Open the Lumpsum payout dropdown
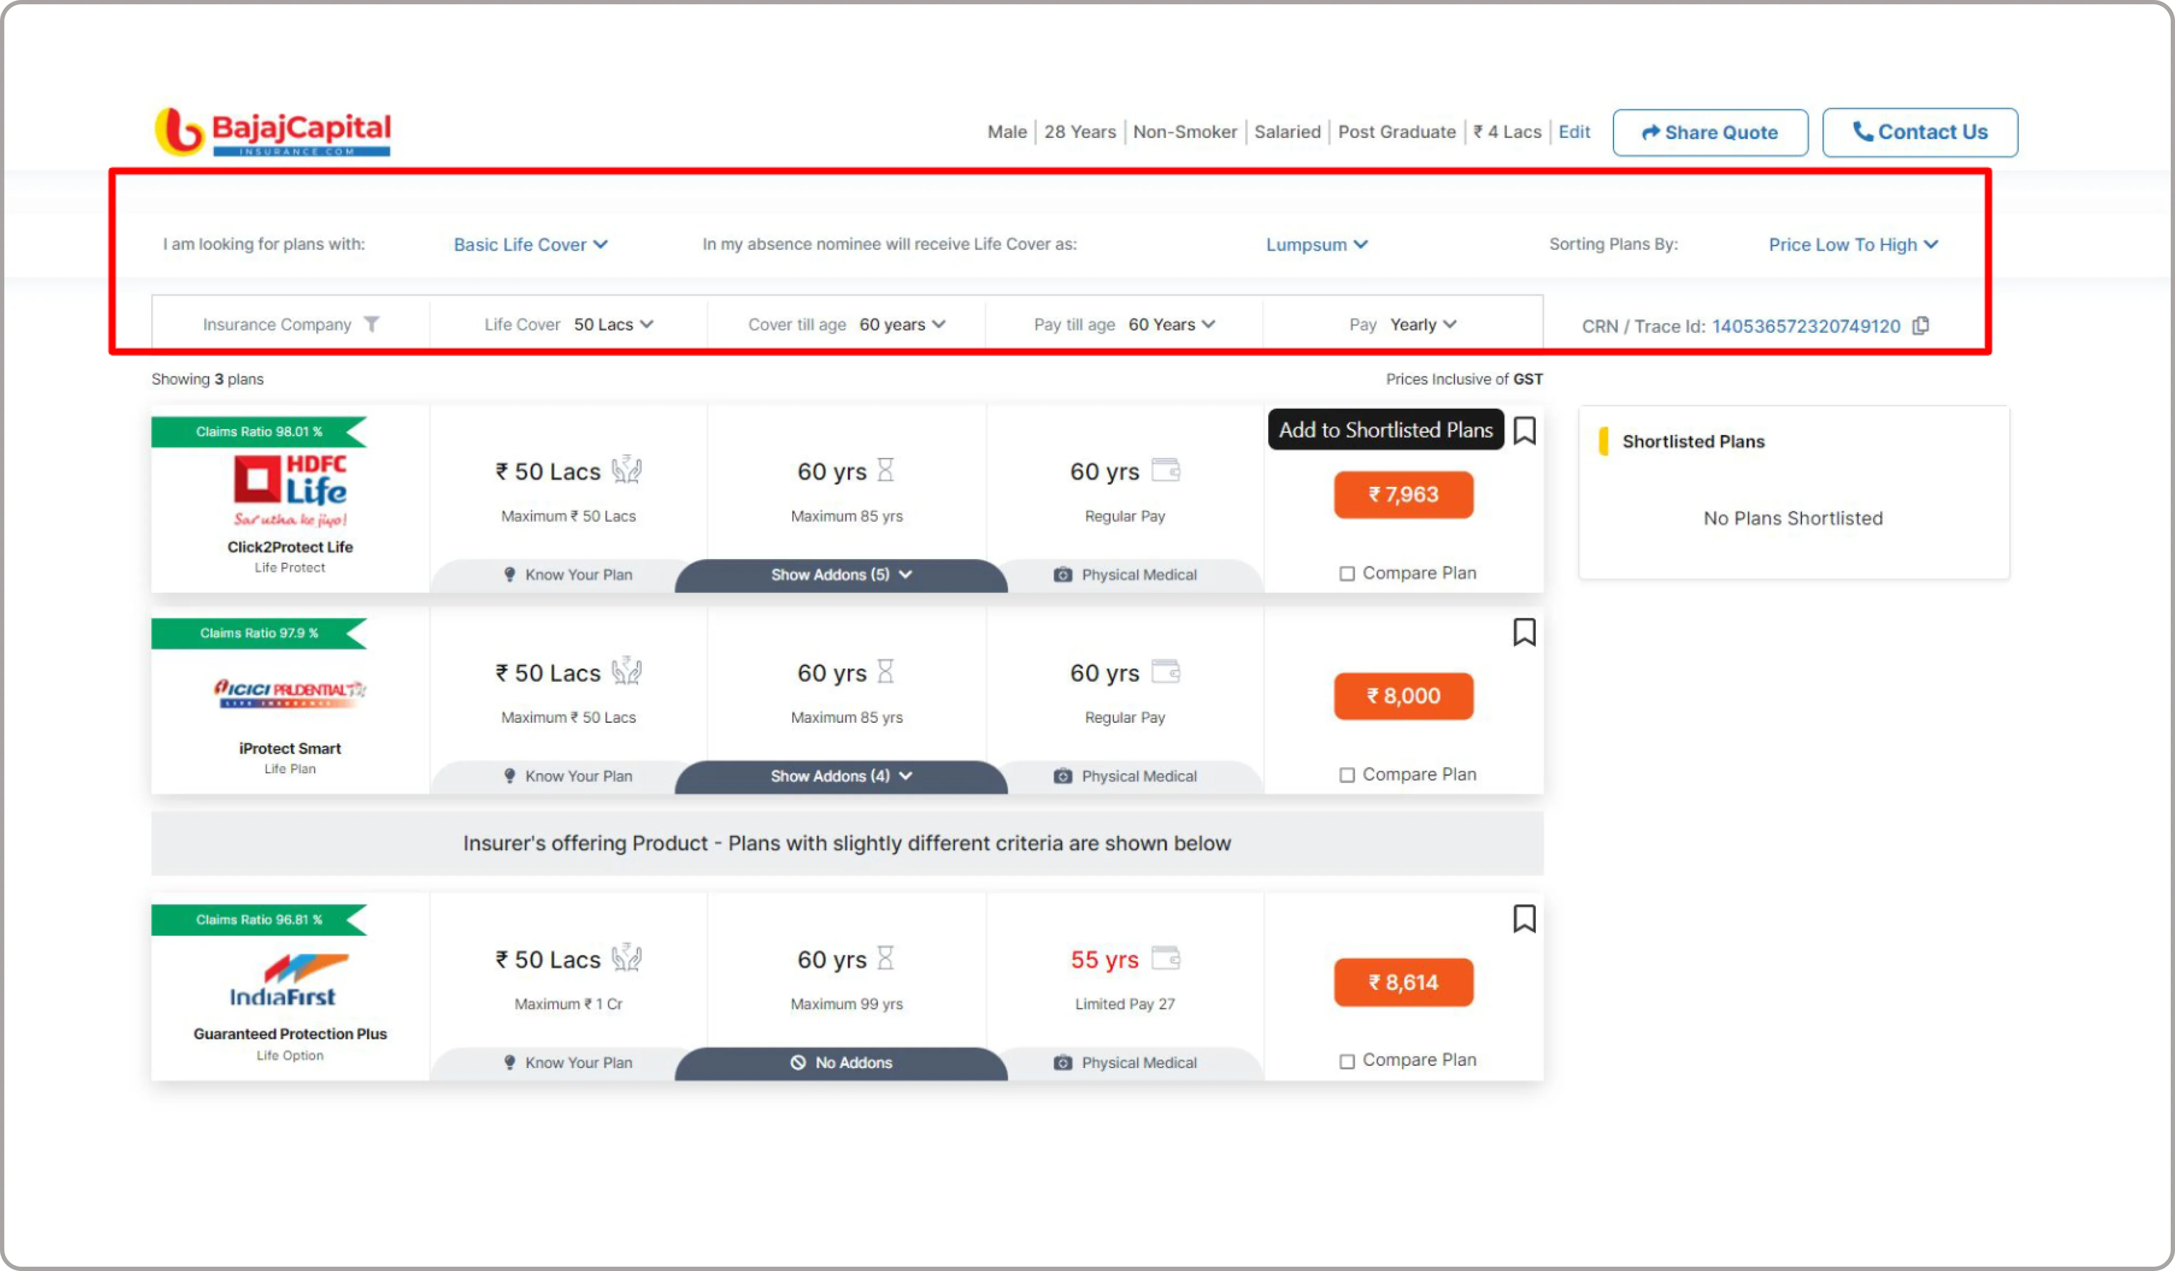Viewport: 2175px width, 1271px height. (x=1317, y=245)
